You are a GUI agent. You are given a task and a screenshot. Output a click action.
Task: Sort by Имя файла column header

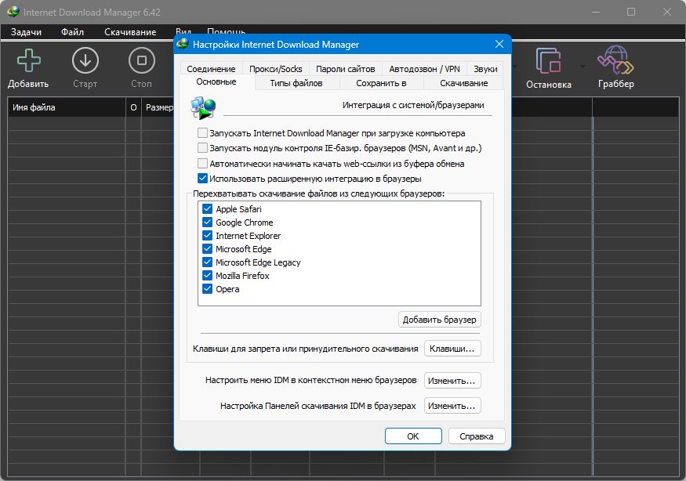coord(67,107)
